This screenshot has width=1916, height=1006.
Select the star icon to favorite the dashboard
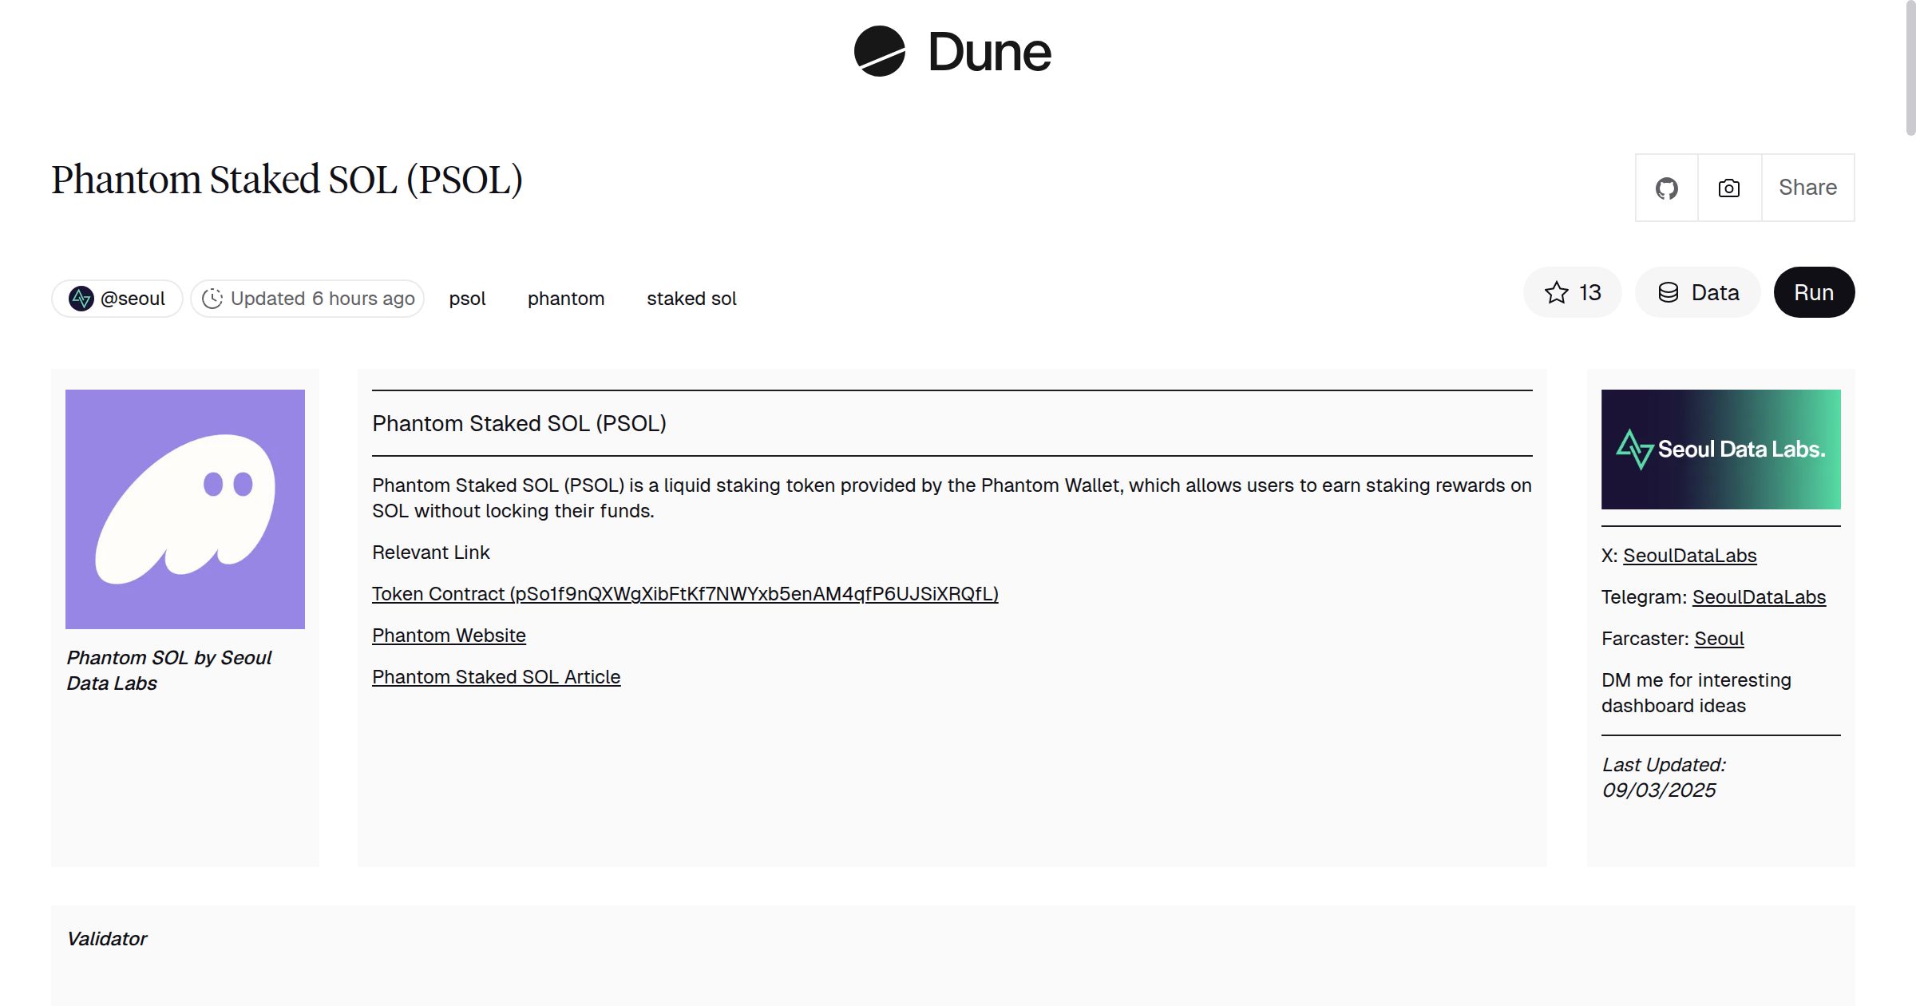(x=1555, y=292)
